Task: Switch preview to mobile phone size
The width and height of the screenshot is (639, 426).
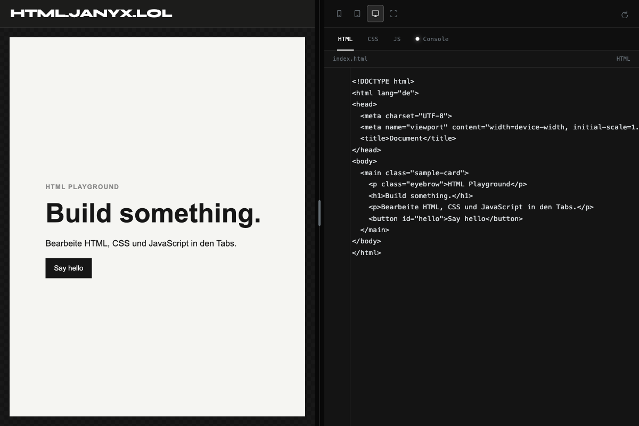Action: tap(339, 14)
